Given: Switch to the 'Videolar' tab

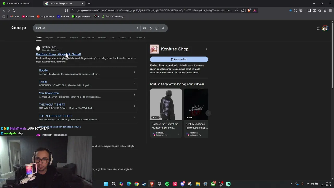Looking at the screenshot, I should [74, 38].
